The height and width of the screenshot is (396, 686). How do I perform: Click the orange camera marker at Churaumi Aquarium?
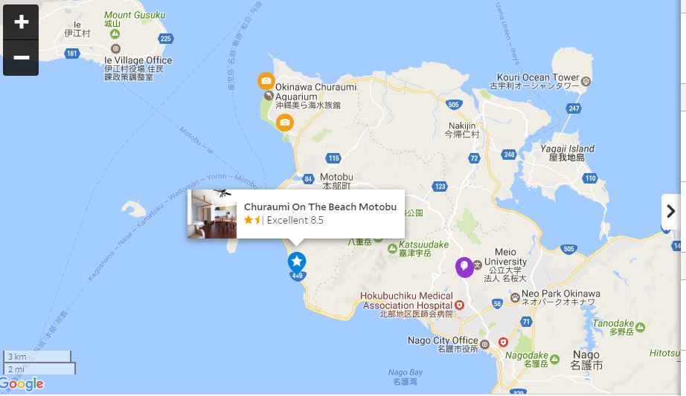point(266,81)
